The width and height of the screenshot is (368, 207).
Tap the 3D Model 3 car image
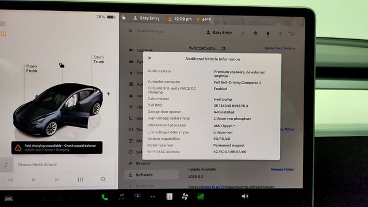click(x=57, y=109)
